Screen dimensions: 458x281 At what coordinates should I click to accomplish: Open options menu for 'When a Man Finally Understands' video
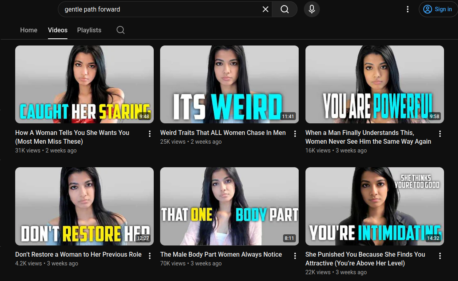click(440, 134)
